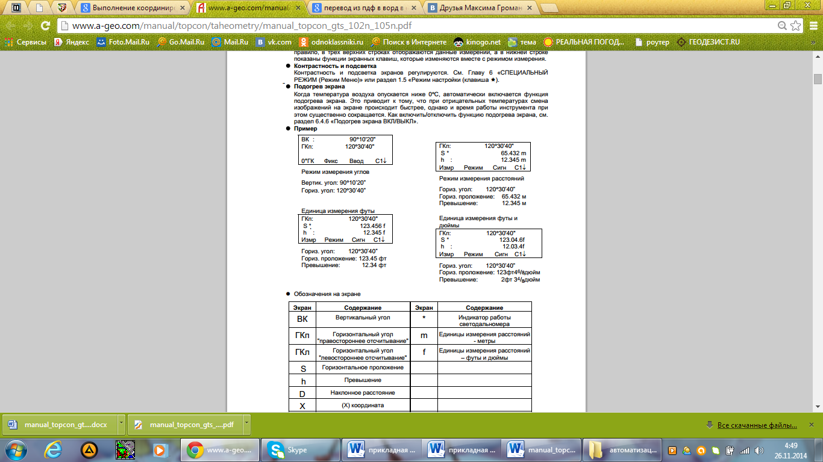
Task: Launch Internet Explorer from taskbar
Action: [x=54, y=449]
